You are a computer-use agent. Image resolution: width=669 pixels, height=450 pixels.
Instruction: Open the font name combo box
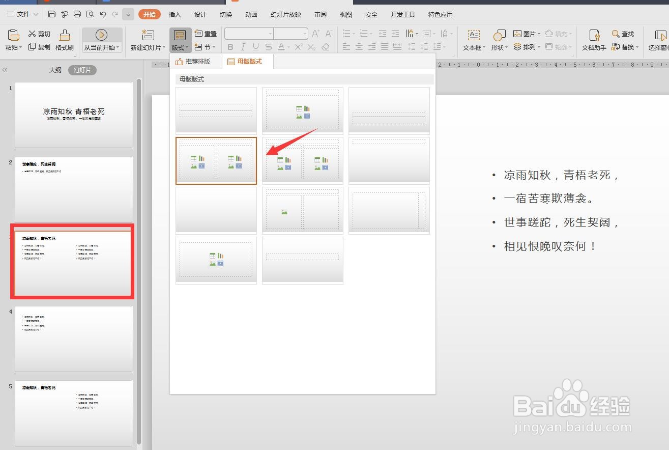click(x=249, y=34)
